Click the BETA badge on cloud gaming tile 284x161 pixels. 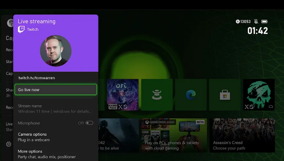pyautogui.click(x=200, y=122)
